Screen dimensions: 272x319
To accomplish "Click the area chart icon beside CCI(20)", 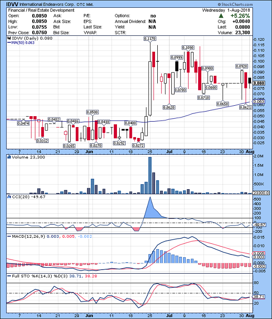I will [x=9, y=197].
